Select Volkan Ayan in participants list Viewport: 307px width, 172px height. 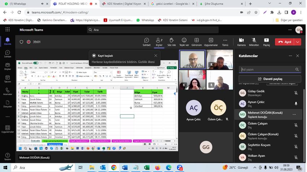click(268, 157)
